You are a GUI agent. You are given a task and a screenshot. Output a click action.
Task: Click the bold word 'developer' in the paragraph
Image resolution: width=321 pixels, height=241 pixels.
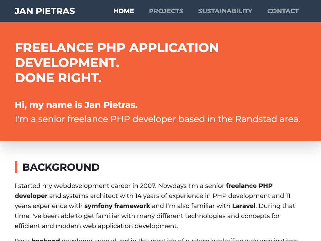click(x=31, y=196)
